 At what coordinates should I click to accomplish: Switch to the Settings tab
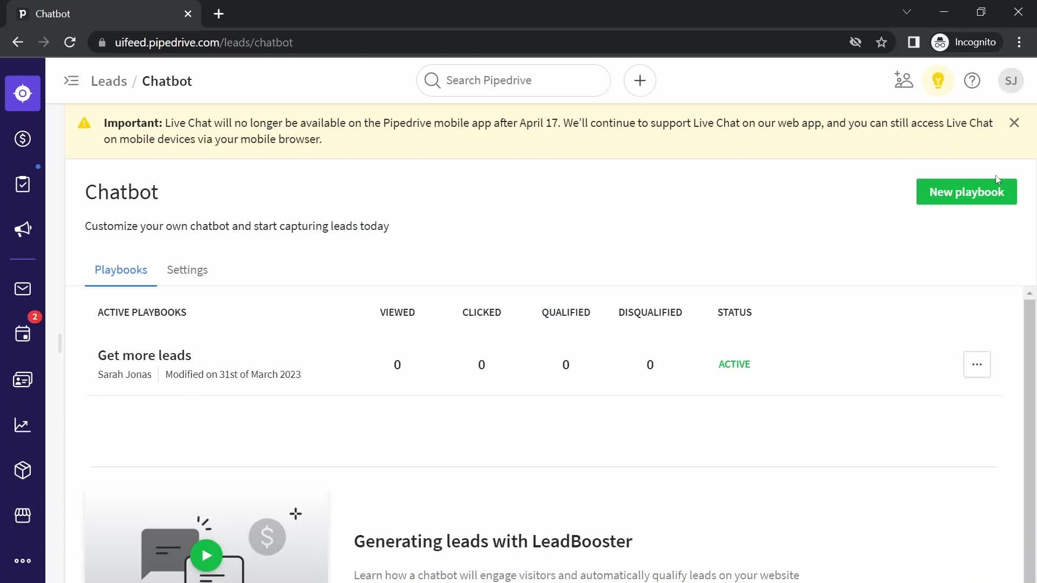coord(187,270)
